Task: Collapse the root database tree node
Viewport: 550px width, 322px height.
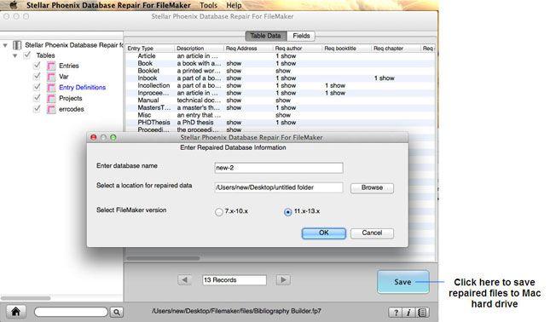Action: click(5, 45)
